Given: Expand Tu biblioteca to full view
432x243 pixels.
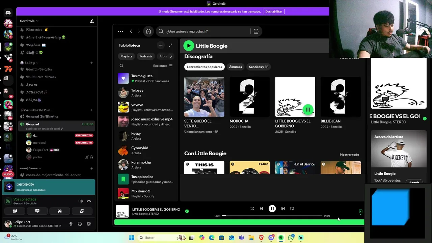Looking at the screenshot, I should [170, 45].
